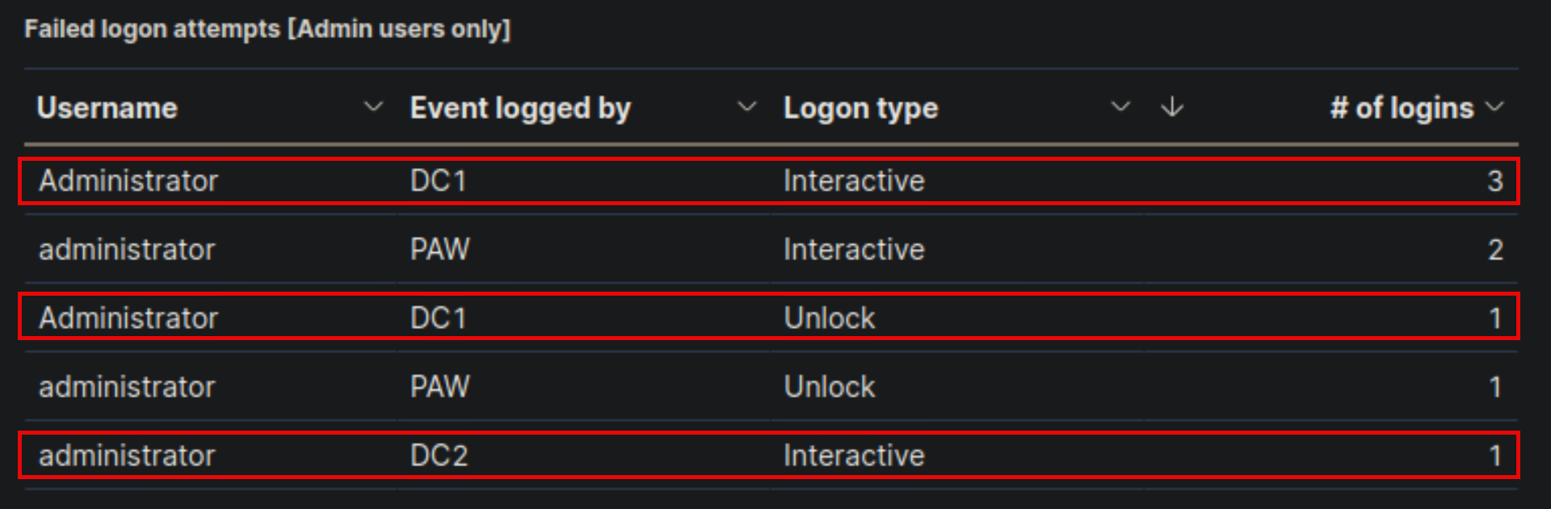Screen dimensions: 1551x509
Task: Select the Event logged by column header
Action: click(x=520, y=106)
